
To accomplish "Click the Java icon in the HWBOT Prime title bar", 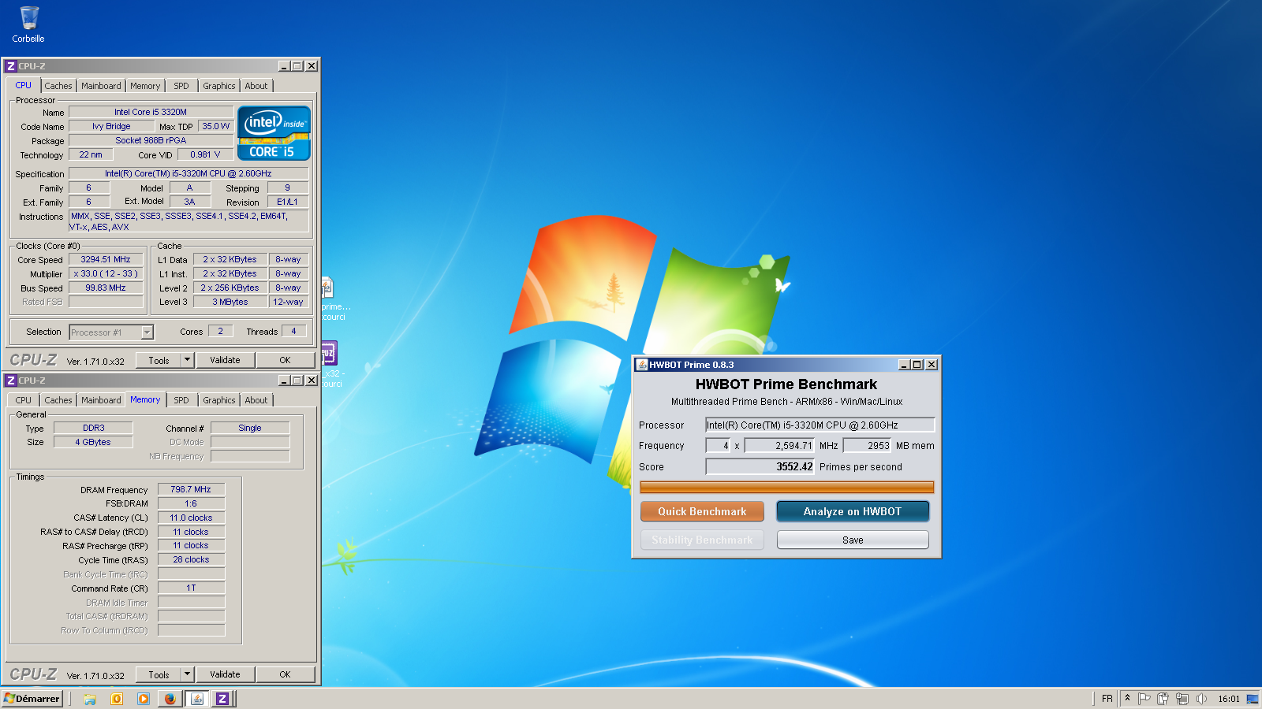I will [642, 365].
